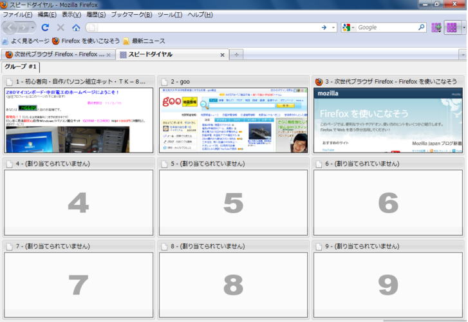The height and width of the screenshot is (322, 468).
Task: Open the ツール(T) menu
Action: (170, 15)
